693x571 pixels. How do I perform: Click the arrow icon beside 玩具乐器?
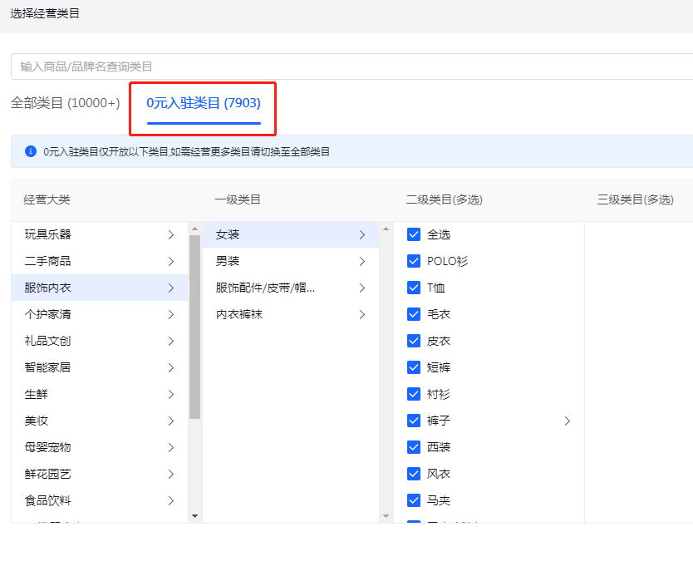[x=171, y=235]
